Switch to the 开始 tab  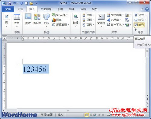tap(21, 9)
